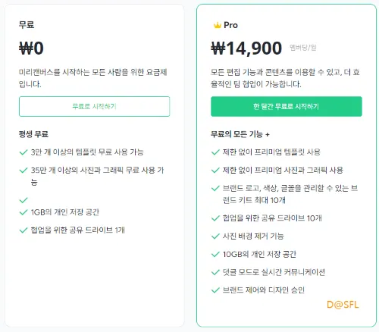
Task: Click checkmark next to 제한 없이 프리미엄 템플릿 사용
Action: pos(215,152)
